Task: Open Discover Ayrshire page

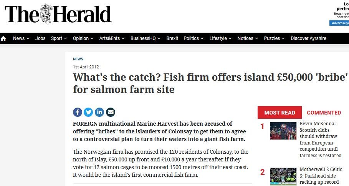Action: [308, 38]
